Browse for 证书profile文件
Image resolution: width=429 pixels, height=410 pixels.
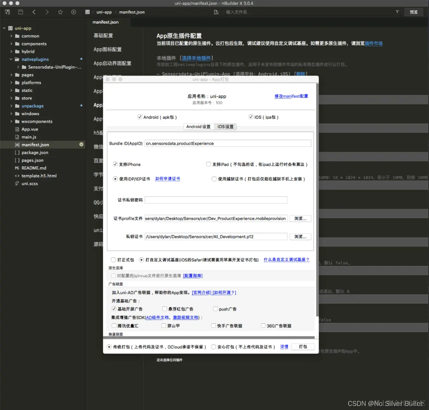300,218
